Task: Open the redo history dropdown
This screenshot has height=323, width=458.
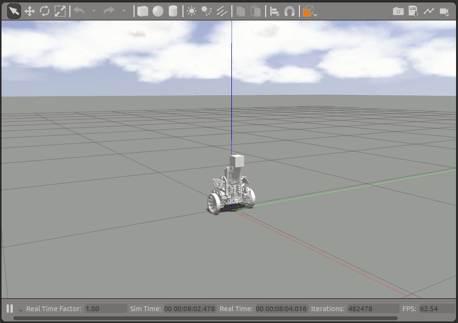Action: (x=124, y=11)
